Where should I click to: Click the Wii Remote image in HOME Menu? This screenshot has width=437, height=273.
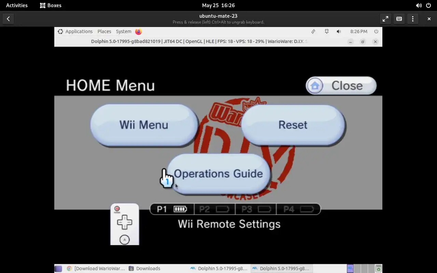coord(125,224)
